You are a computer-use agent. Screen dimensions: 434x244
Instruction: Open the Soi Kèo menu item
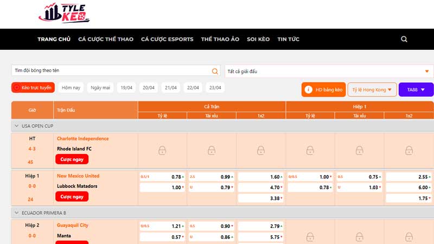pos(258,39)
